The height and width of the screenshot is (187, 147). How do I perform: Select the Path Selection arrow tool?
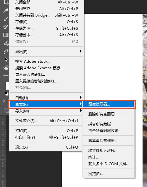coord(6,59)
